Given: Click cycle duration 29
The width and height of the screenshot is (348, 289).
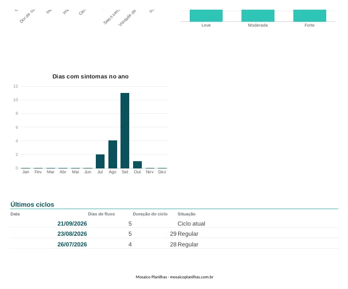Looking at the screenshot, I should tap(173, 234).
